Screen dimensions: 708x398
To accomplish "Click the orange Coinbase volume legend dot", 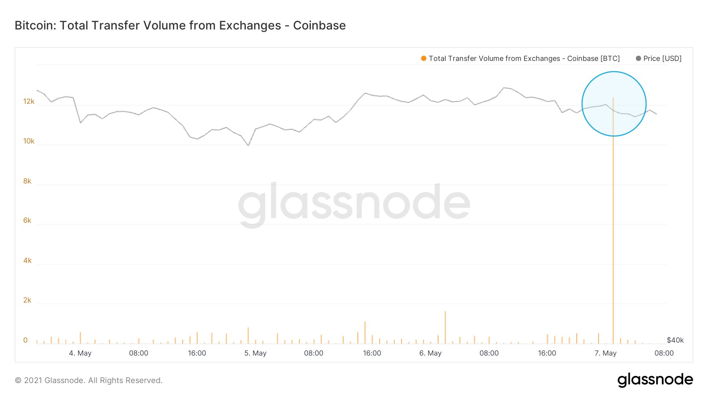I will 424,59.
